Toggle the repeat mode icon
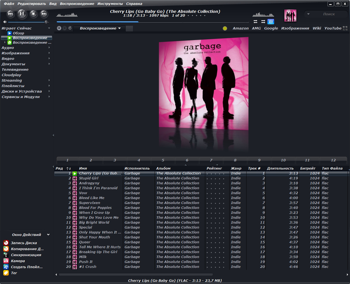This screenshot has width=350, height=284. tap(255, 22)
